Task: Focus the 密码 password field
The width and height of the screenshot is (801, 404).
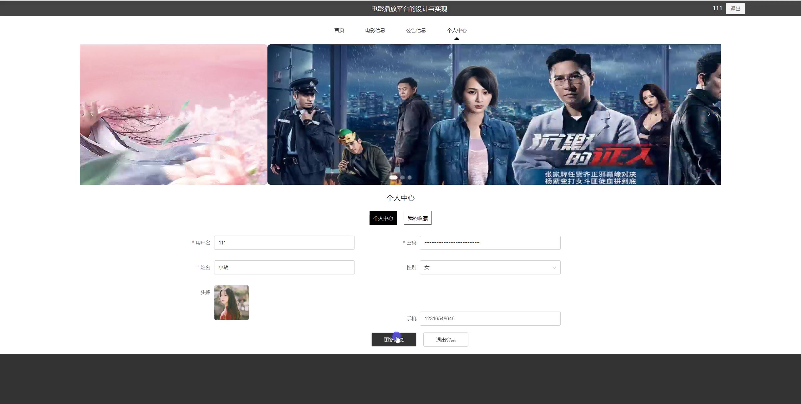Action: pyautogui.click(x=490, y=243)
